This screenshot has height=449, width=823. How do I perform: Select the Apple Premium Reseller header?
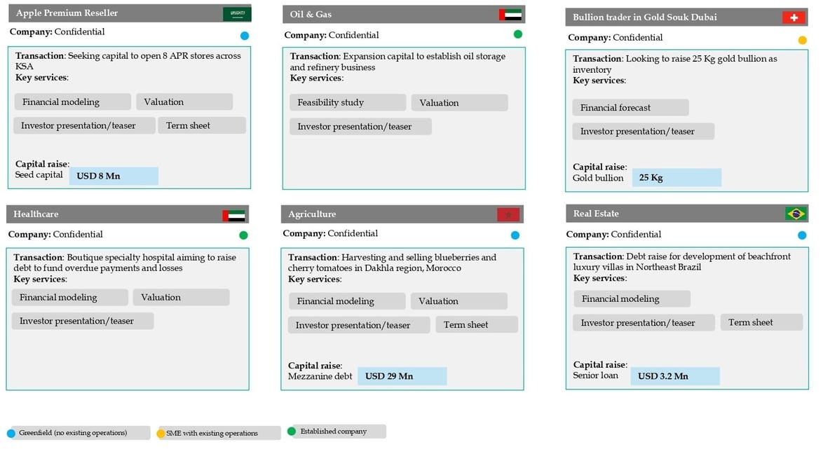[130, 13]
